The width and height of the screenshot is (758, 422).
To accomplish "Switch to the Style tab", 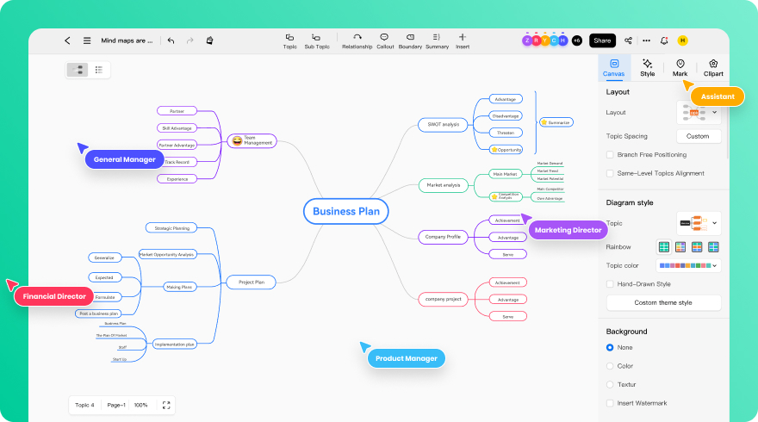I will (x=647, y=67).
